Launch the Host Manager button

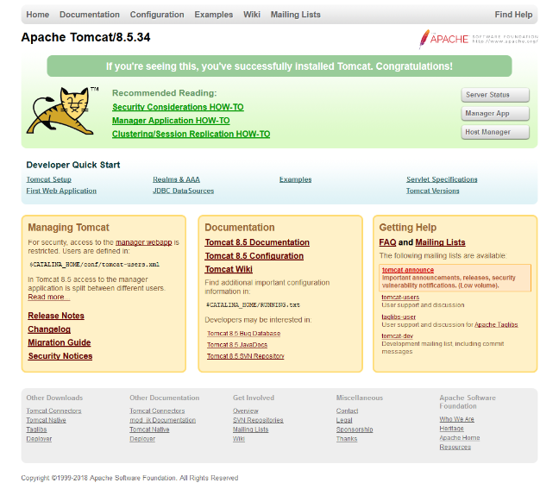coord(495,132)
